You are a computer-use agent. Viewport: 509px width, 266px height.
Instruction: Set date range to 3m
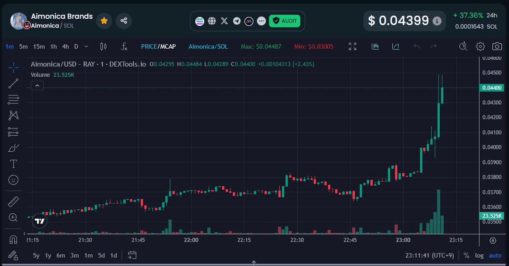click(x=75, y=256)
